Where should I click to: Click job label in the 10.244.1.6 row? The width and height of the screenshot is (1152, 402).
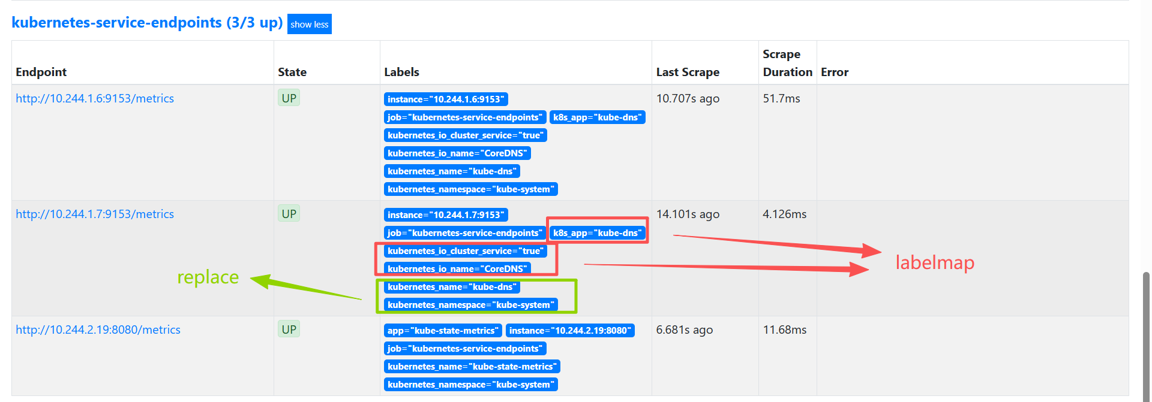[465, 117]
